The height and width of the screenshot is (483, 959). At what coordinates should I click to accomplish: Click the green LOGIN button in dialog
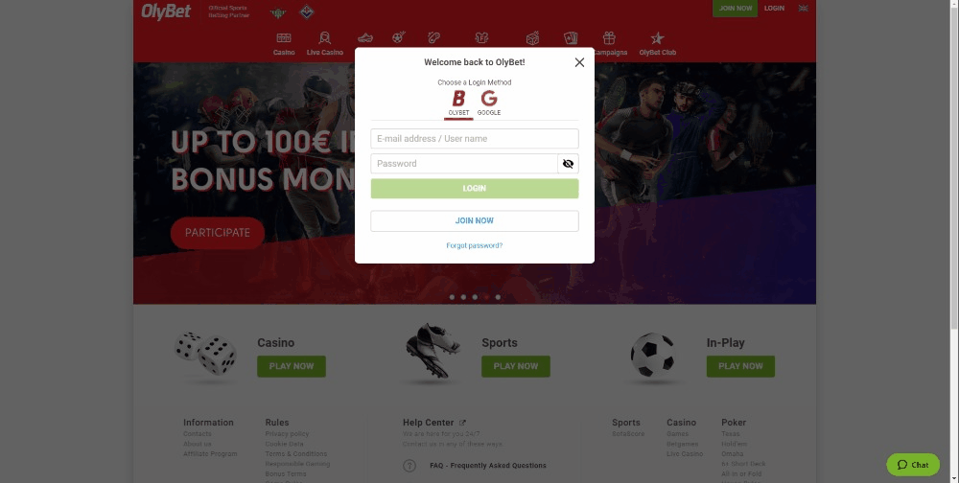[x=475, y=188]
